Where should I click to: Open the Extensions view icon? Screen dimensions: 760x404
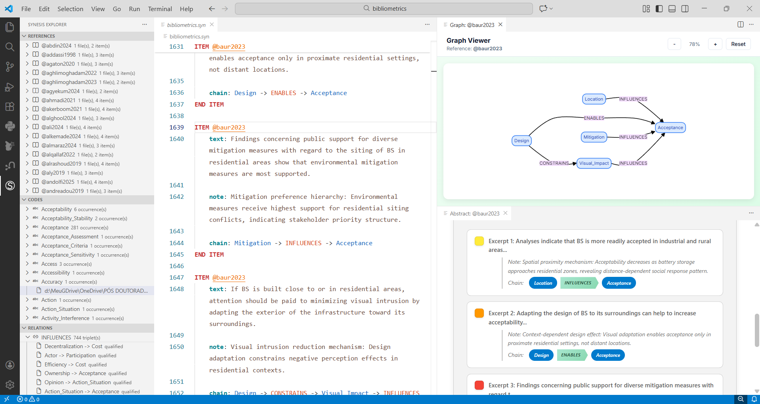pyautogui.click(x=10, y=107)
